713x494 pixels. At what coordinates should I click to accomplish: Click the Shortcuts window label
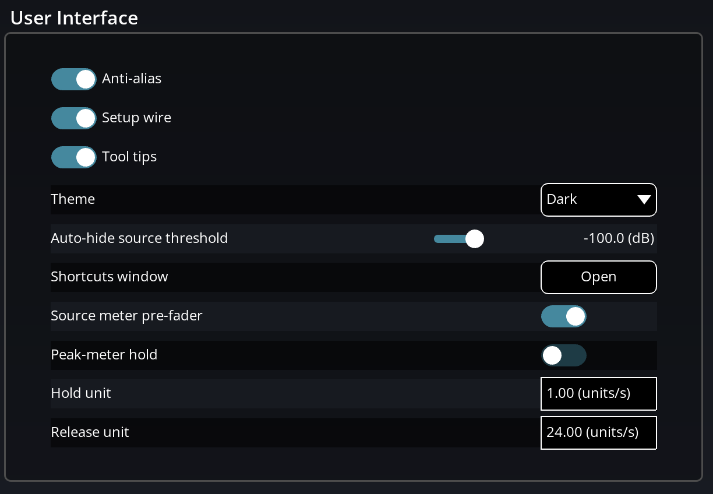pyautogui.click(x=109, y=277)
